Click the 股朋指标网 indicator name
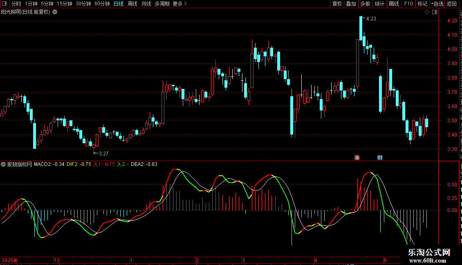 coord(20,165)
